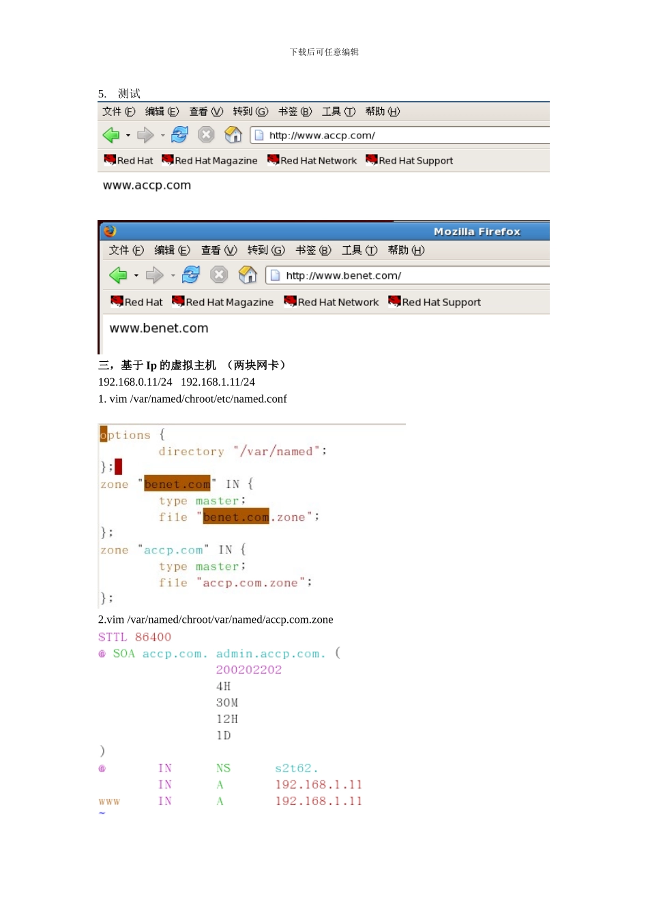Click page icon in accp.com address bar
648x916 pixels.
pyautogui.click(x=259, y=136)
